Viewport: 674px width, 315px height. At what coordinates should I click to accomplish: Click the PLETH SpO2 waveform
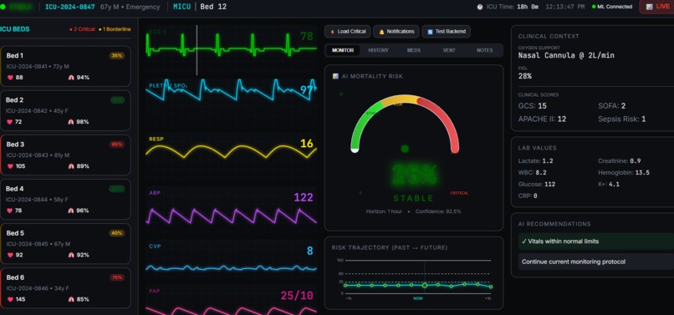232,89
